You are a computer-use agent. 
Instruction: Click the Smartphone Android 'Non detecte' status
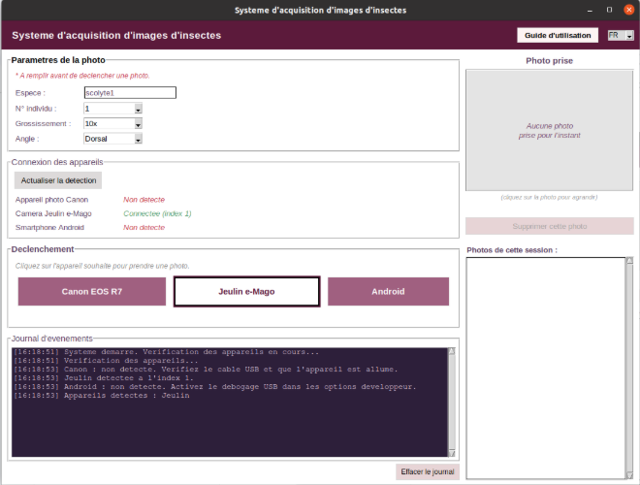tap(144, 227)
